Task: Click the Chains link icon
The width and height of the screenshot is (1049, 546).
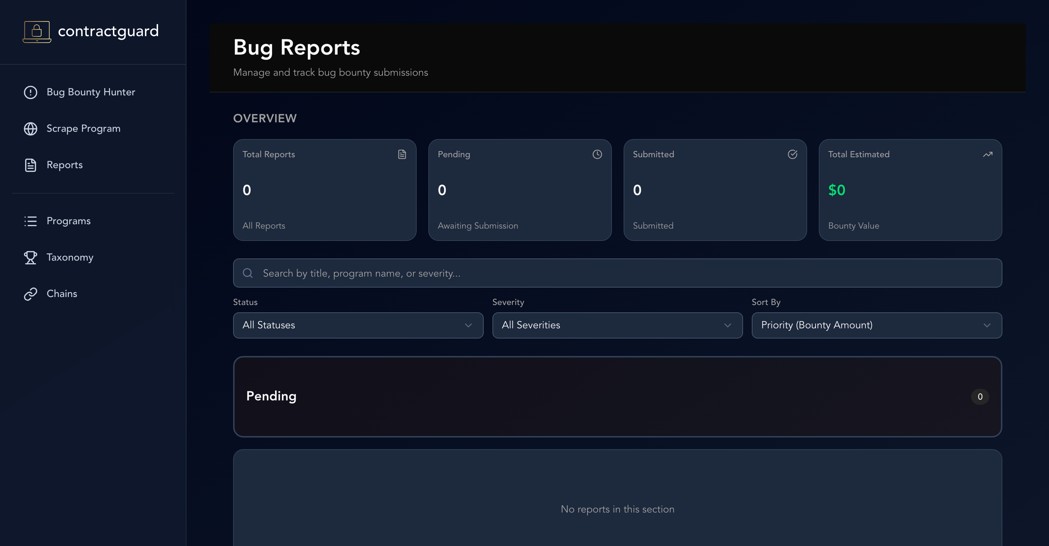Action: click(31, 294)
